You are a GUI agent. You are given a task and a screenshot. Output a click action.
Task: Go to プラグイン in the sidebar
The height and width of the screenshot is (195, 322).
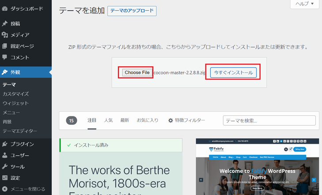pos(26,144)
